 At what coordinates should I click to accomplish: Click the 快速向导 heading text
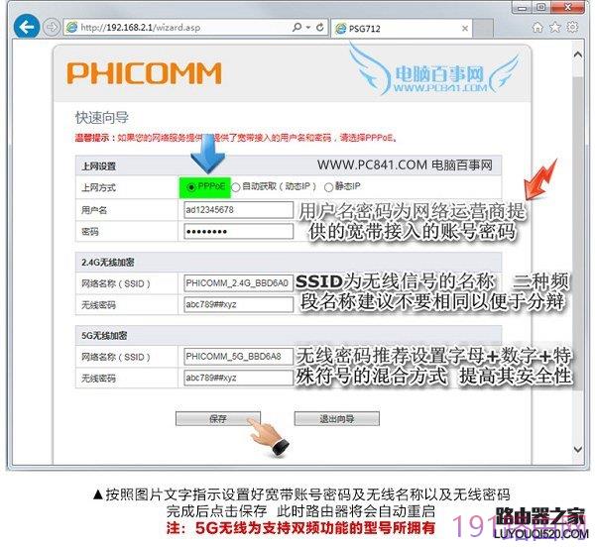tap(102, 118)
